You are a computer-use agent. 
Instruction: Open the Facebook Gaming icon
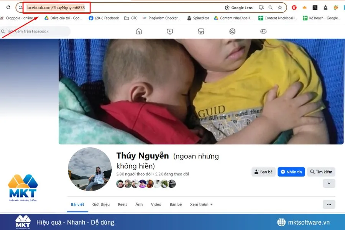(263, 31)
